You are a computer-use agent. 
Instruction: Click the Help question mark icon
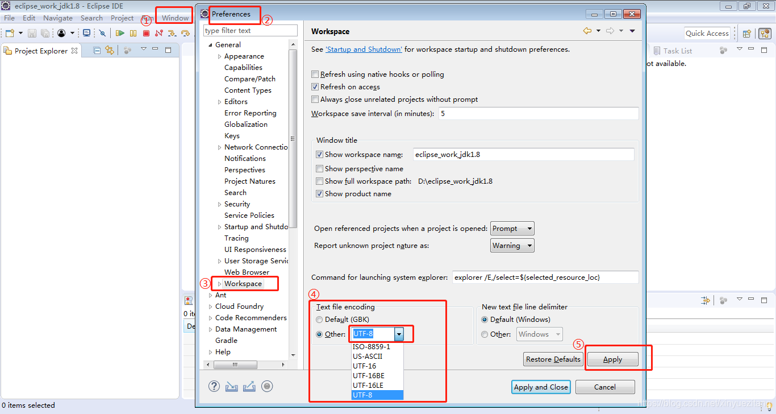click(214, 386)
